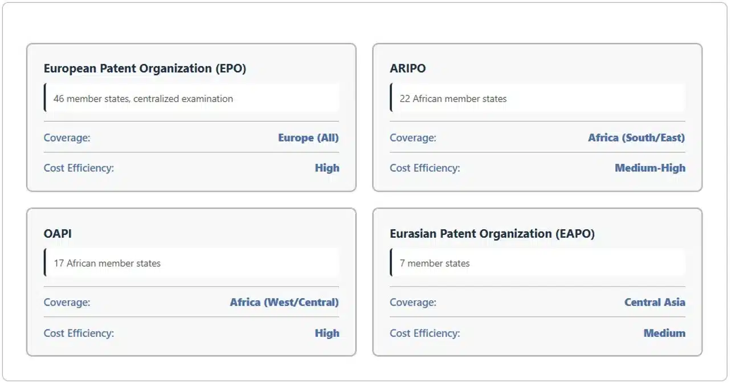Click the Coverage label on the OAPI card
The image size is (731, 384).
click(x=67, y=302)
